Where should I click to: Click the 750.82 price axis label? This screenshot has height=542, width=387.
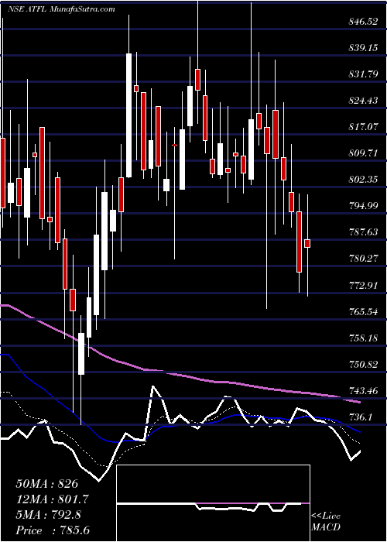[363, 365]
